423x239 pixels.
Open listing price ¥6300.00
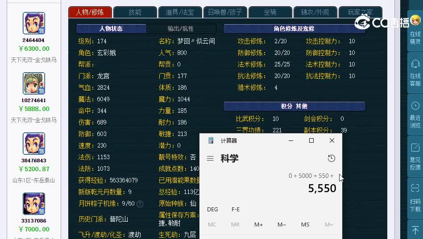(34, 49)
